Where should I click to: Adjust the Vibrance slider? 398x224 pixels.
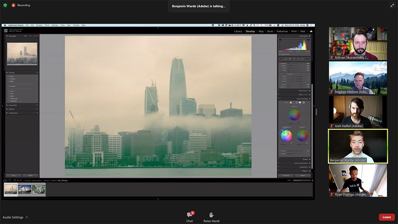(x=296, y=84)
